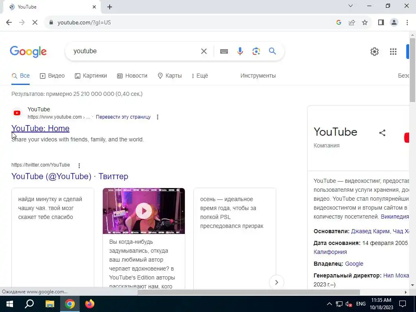Viewport: 416px width, 312px height.
Task: Click the site lock icon
Action: point(51,23)
